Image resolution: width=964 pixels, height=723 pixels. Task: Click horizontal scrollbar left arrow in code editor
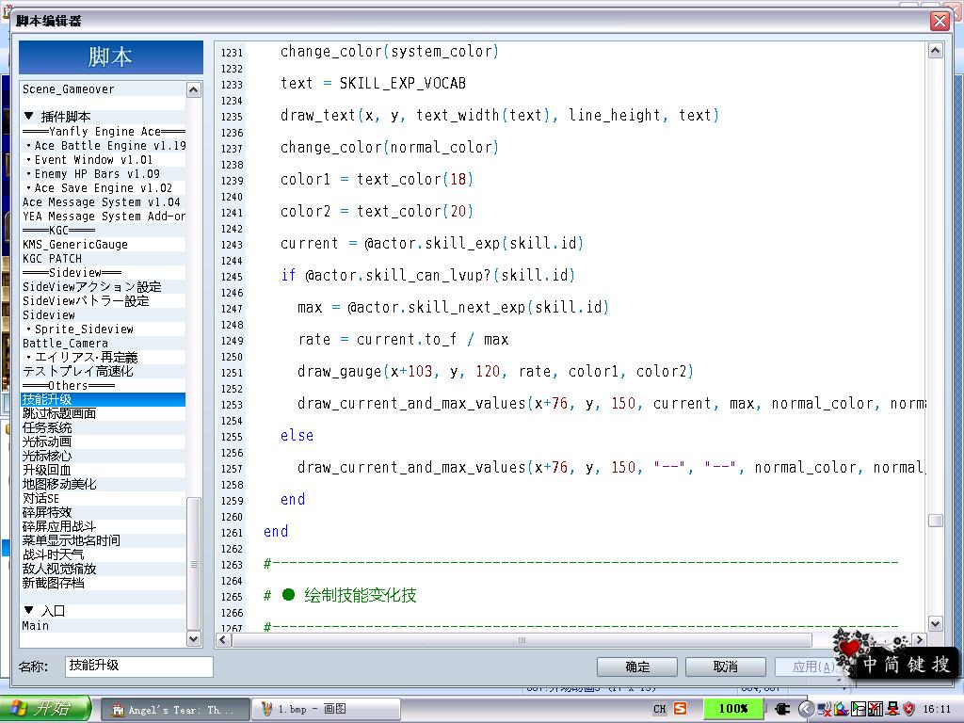pos(223,640)
